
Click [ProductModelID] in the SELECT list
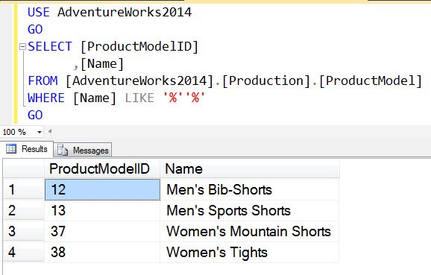[x=139, y=46]
